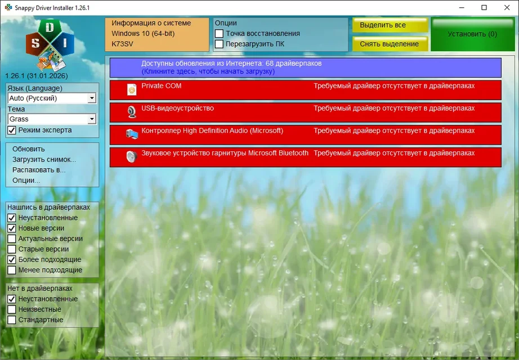The height and width of the screenshot is (360, 519).
Task: Enable the Точка восстановления checkbox
Action: pos(219,34)
